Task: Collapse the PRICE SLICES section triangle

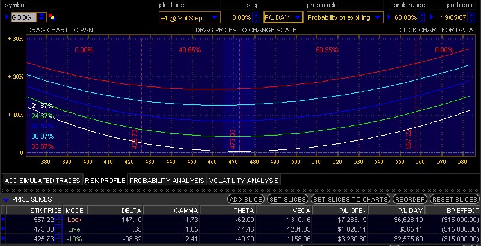Action: (x=6, y=200)
